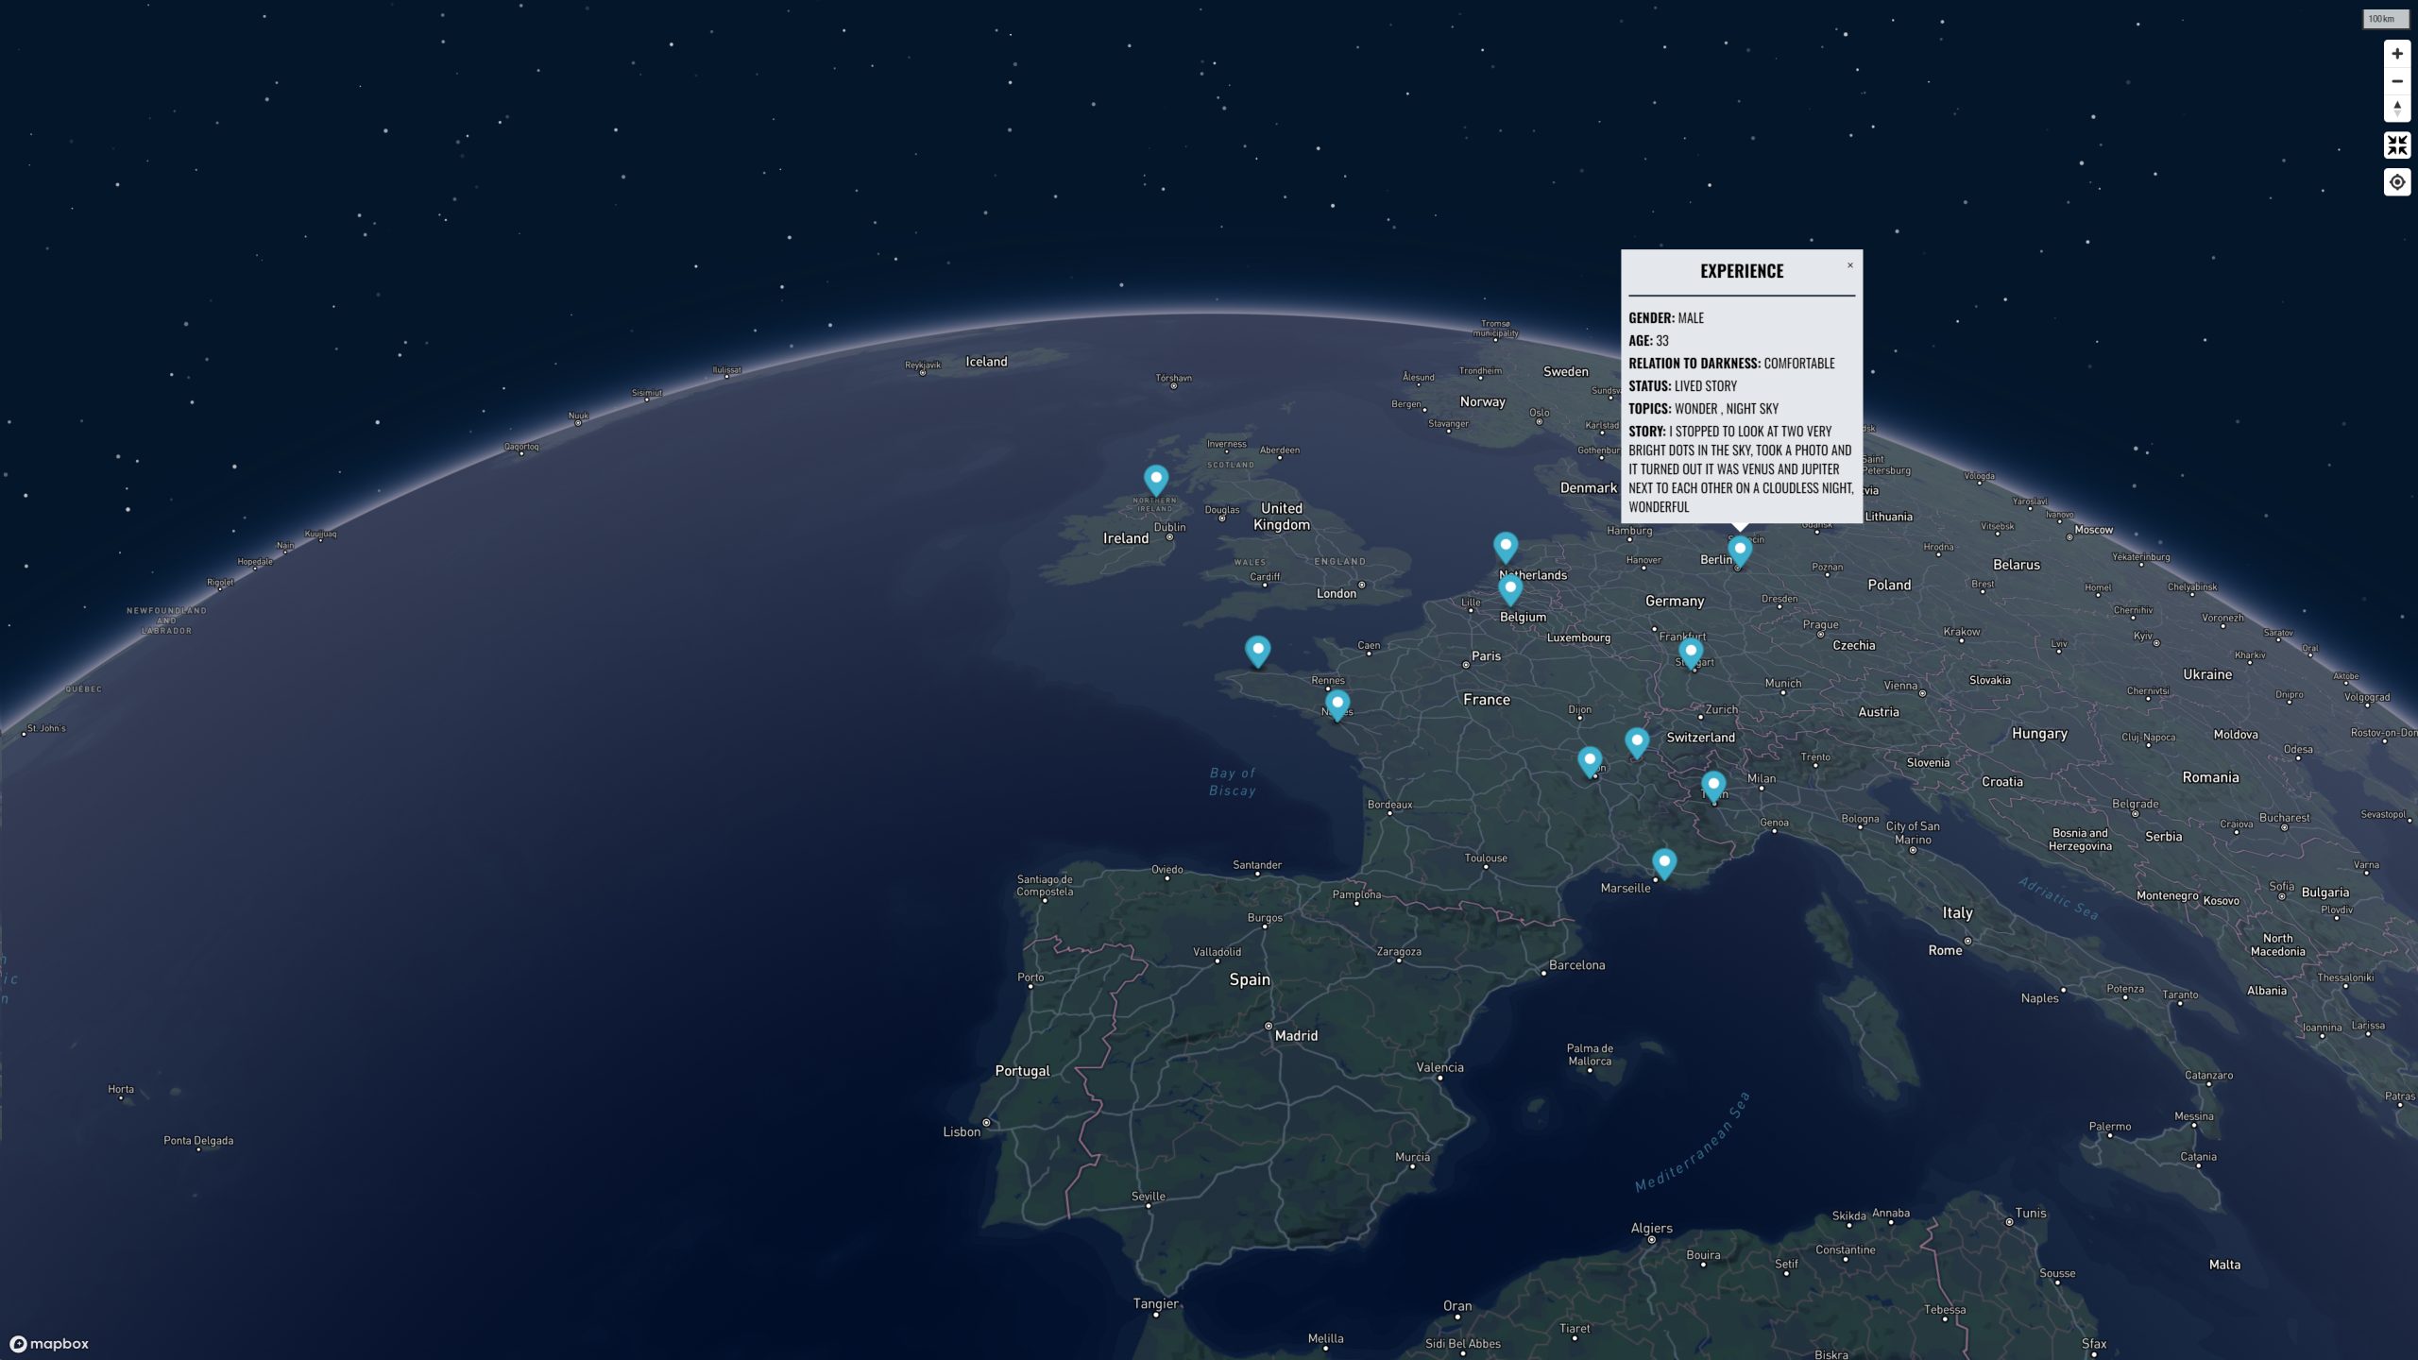2418x1360 pixels.
Task: Select the pin near Berlin
Action: pos(1739,550)
